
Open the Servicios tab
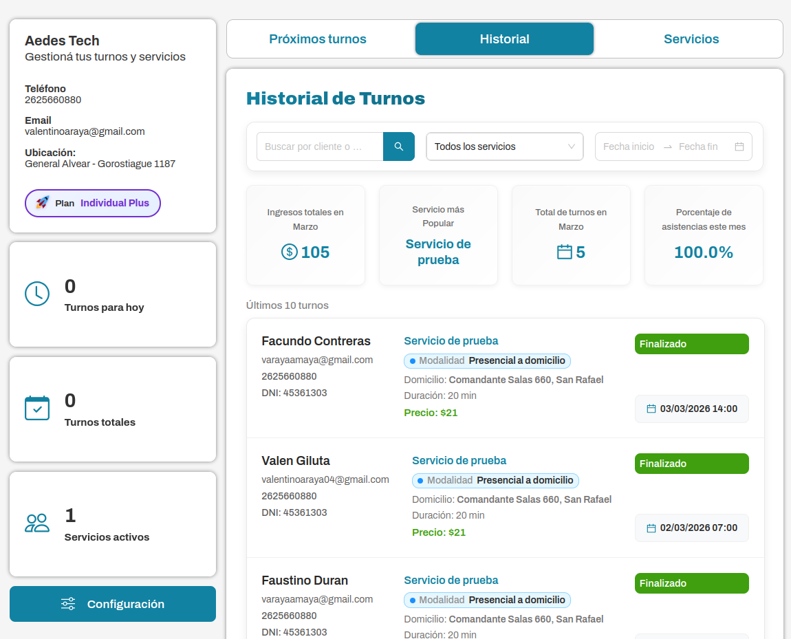click(x=691, y=39)
